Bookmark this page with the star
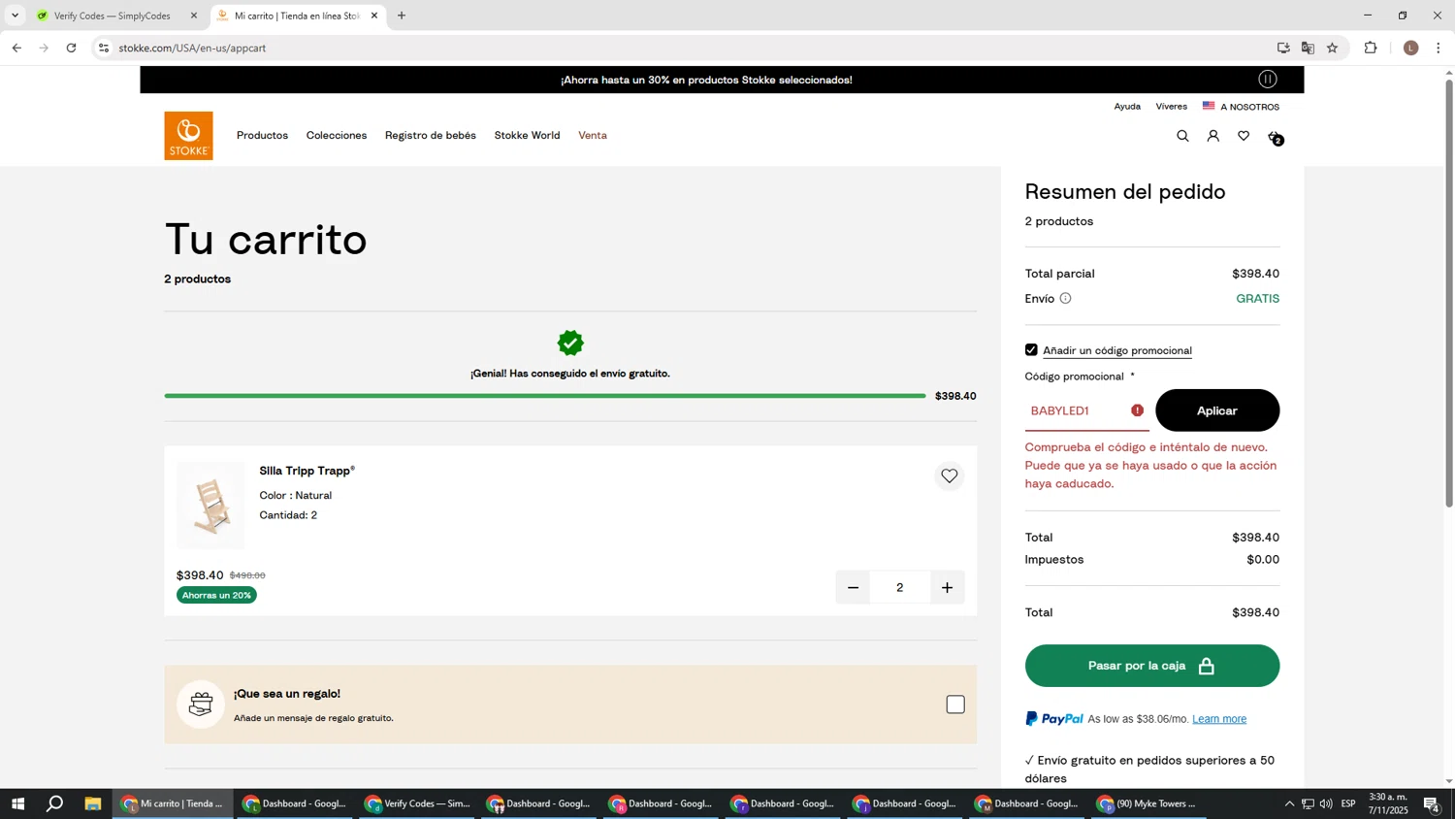 pyautogui.click(x=1332, y=48)
